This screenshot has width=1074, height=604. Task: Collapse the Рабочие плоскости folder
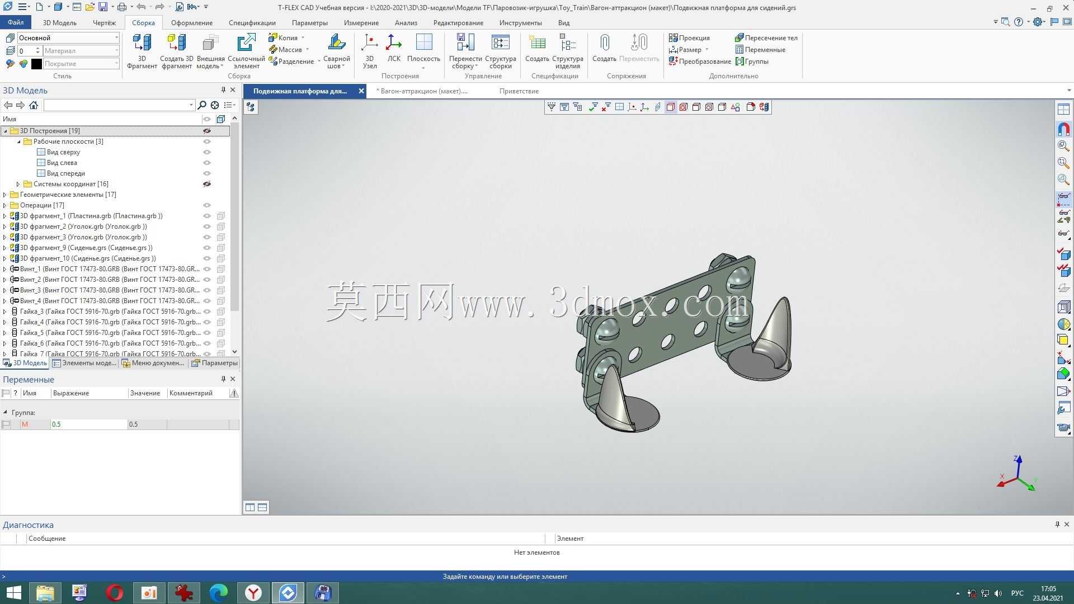(18, 141)
